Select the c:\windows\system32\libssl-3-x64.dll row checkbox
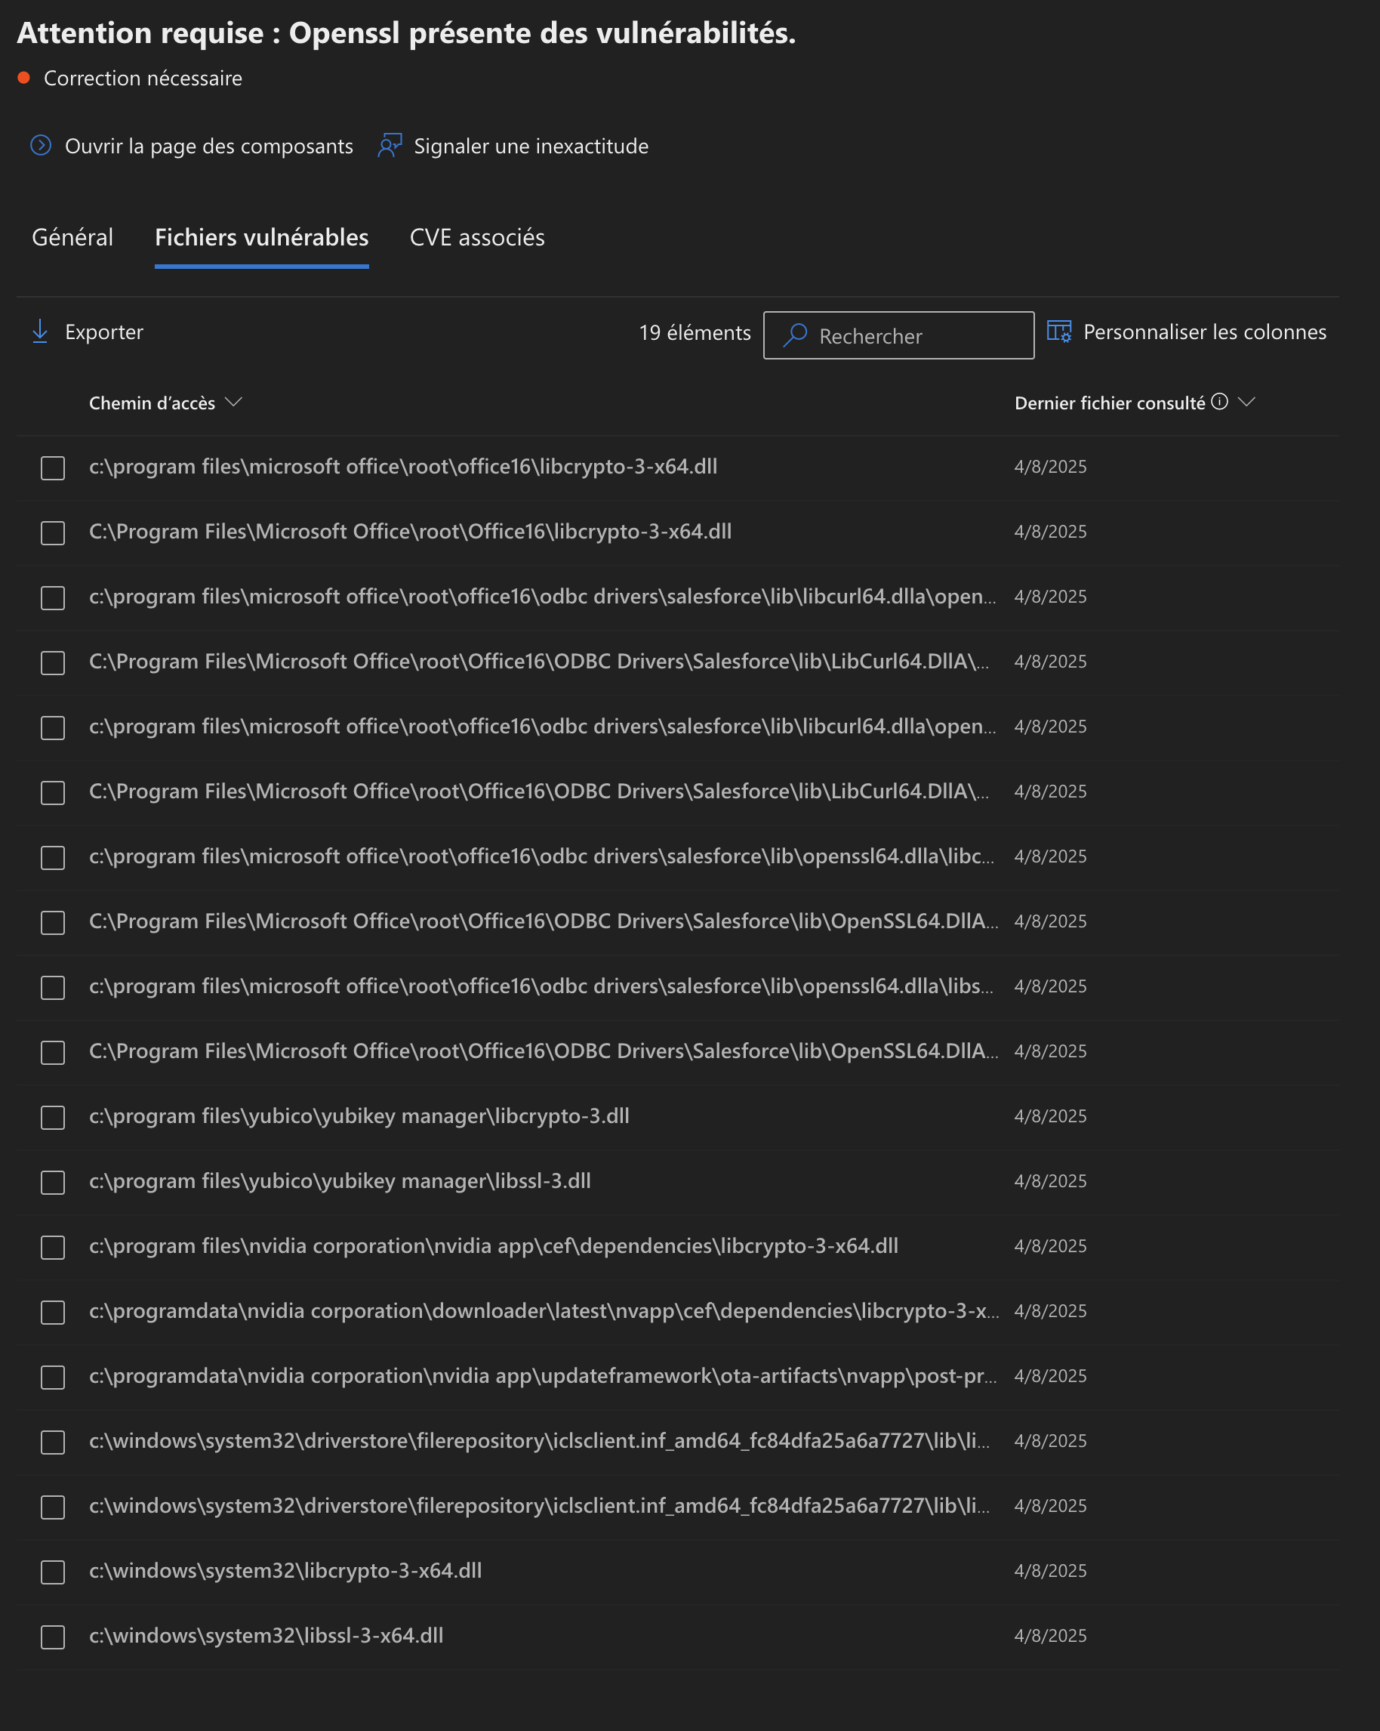The height and width of the screenshot is (1731, 1380). pyautogui.click(x=53, y=1637)
